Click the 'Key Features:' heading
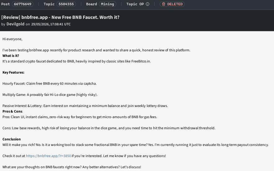 tap(13, 72)
